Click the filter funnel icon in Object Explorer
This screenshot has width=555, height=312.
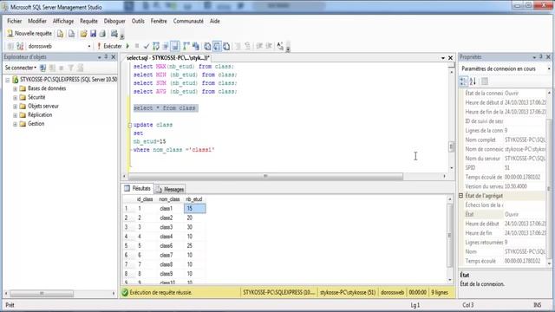(71, 68)
